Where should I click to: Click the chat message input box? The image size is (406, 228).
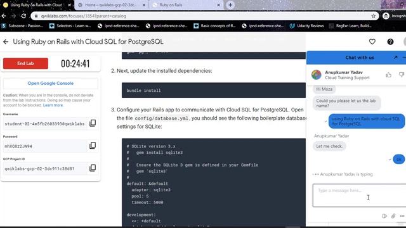pyautogui.click(x=359, y=196)
